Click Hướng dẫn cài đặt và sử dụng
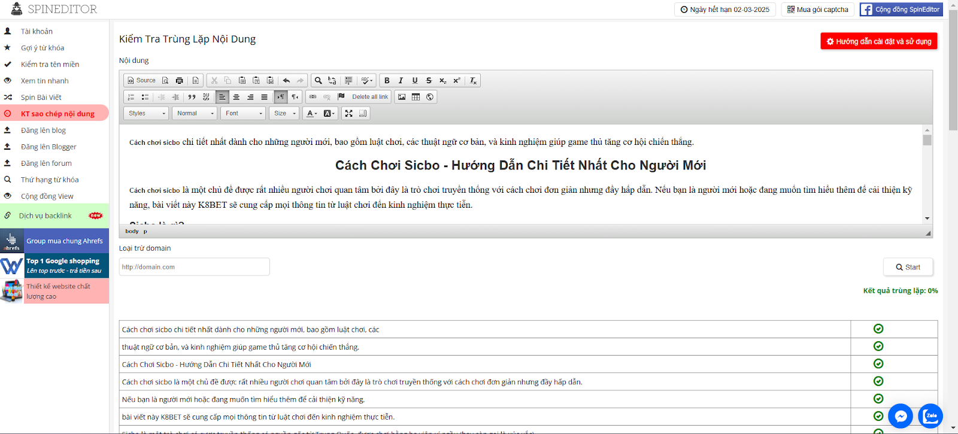 (x=878, y=41)
